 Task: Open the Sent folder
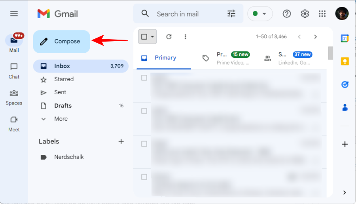pos(81,92)
